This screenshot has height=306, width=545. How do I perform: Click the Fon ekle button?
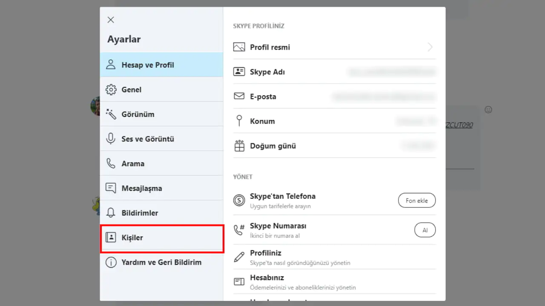[417, 200]
